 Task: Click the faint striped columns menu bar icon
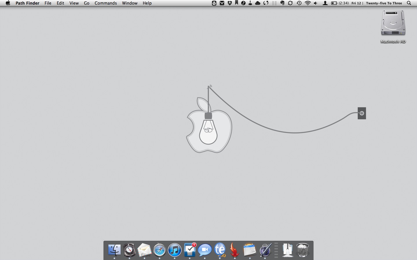coord(274,3)
